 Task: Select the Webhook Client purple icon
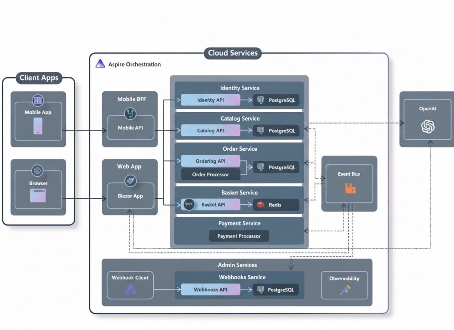(130, 290)
